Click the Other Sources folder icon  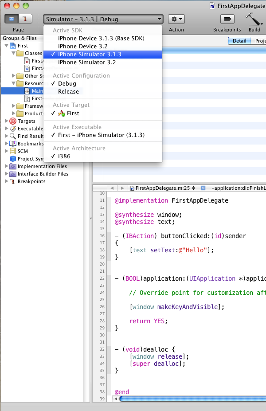point(20,76)
